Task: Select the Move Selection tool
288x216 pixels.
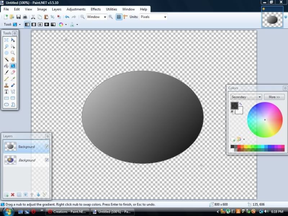Action: (13, 46)
